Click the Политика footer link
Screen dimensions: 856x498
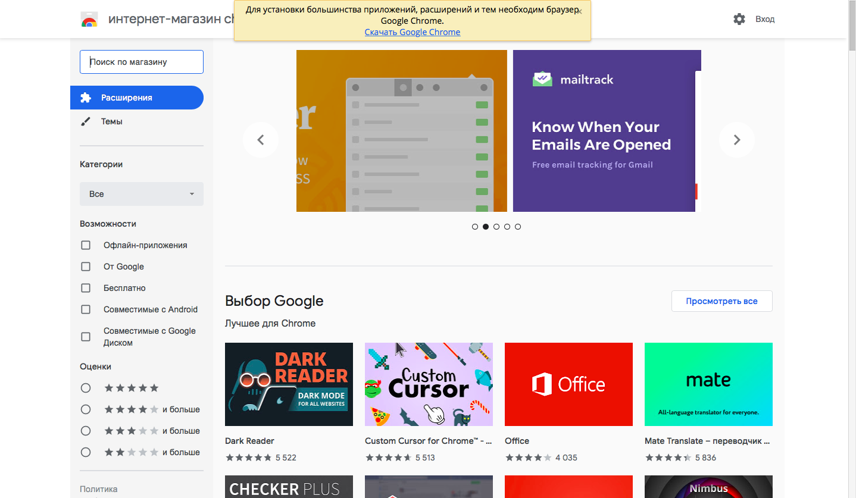tap(99, 489)
